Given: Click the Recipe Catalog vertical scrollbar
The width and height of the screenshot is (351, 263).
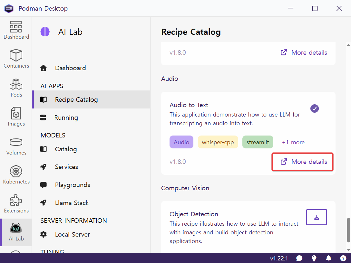Looking at the screenshot, I should pyautogui.click(x=348, y=230).
